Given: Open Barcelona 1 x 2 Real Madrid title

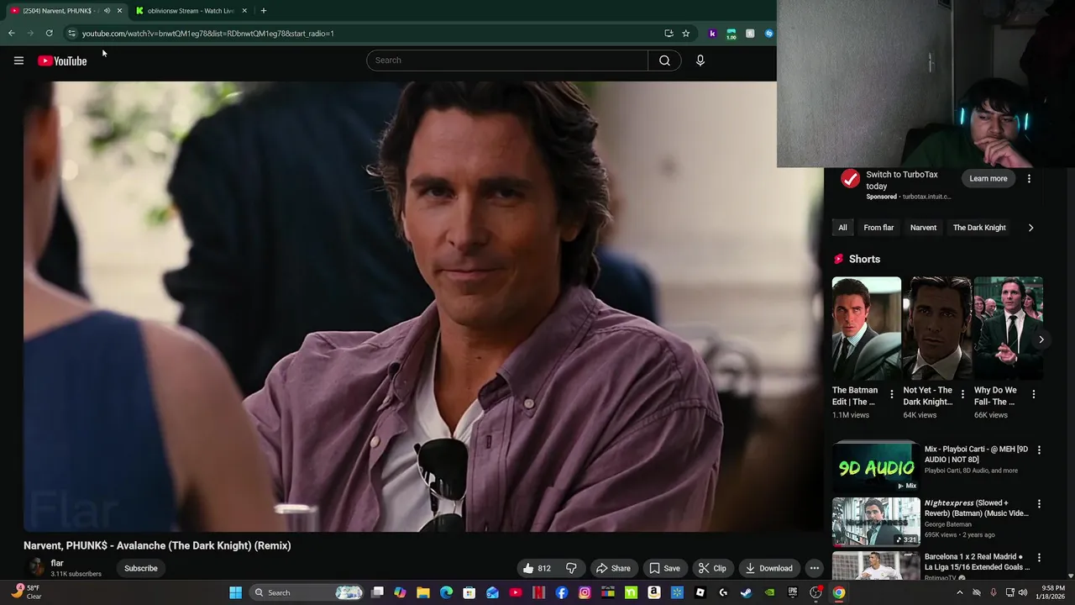Looking at the screenshot, I should [x=977, y=562].
